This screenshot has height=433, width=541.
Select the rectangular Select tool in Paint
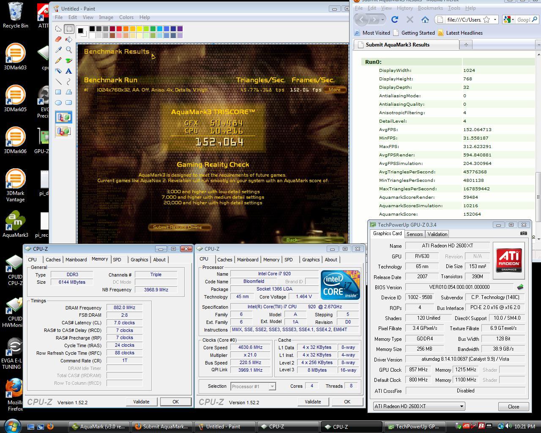tap(69, 29)
